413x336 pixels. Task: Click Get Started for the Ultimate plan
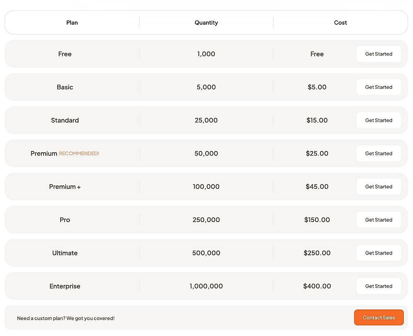(x=379, y=253)
